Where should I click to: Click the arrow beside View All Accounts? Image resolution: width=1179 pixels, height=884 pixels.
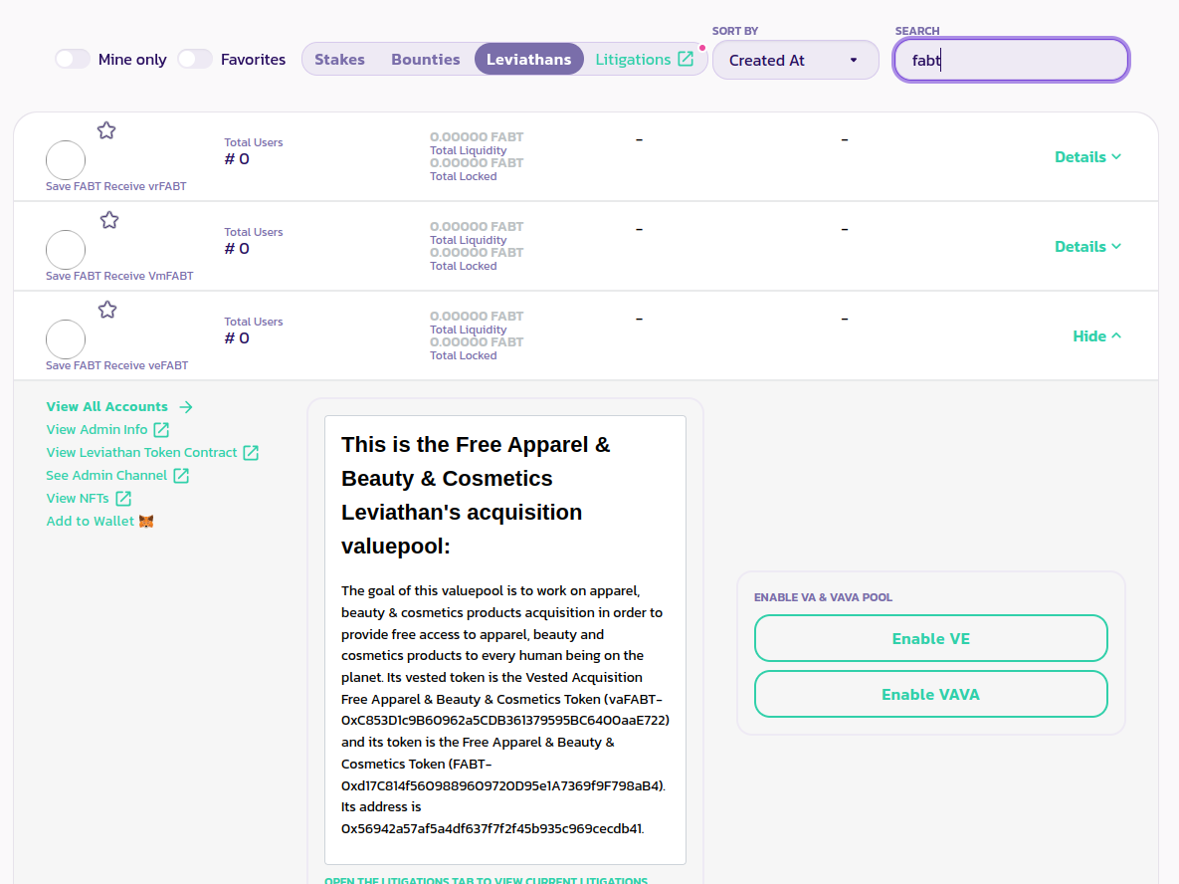click(185, 406)
